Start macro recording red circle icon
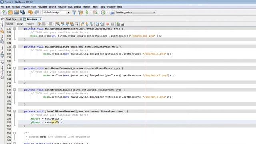This screenshot has width=256, height=144. click(108, 24)
